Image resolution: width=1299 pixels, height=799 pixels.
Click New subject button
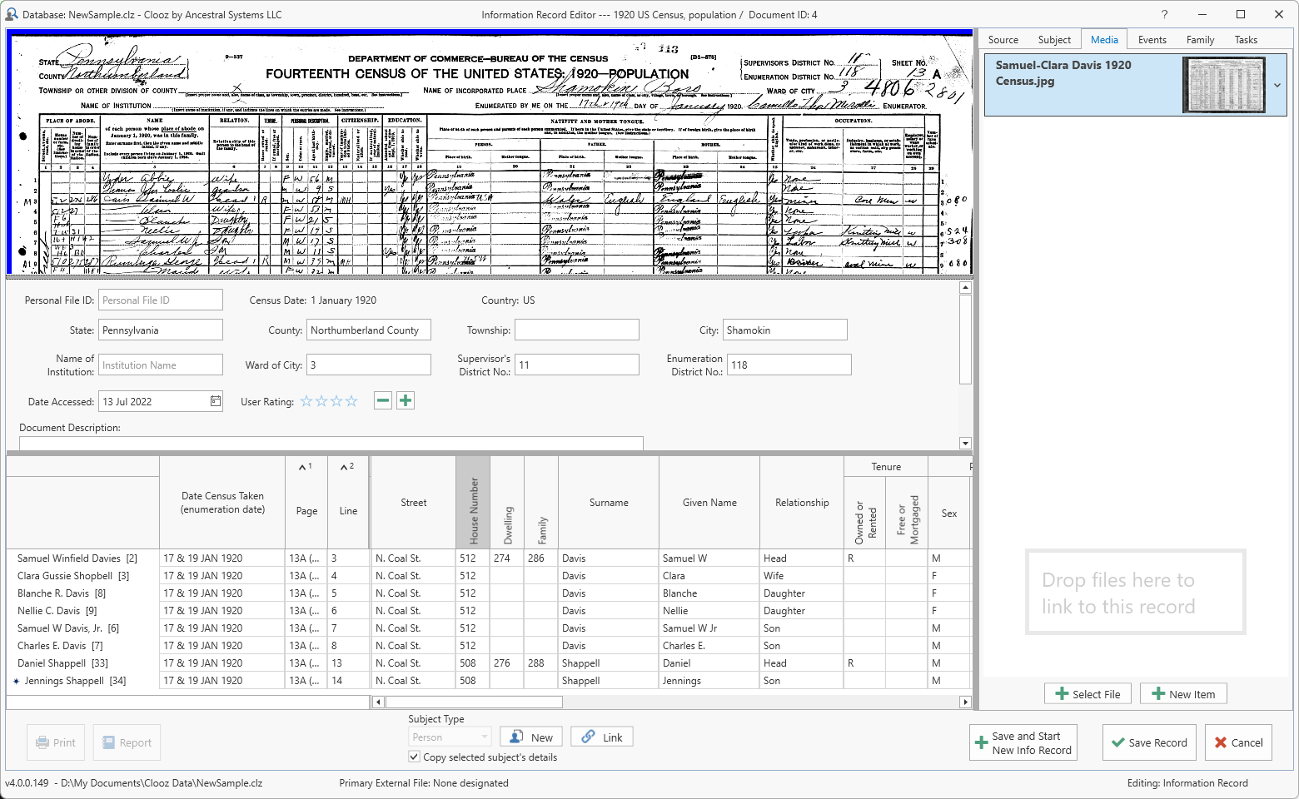point(531,737)
